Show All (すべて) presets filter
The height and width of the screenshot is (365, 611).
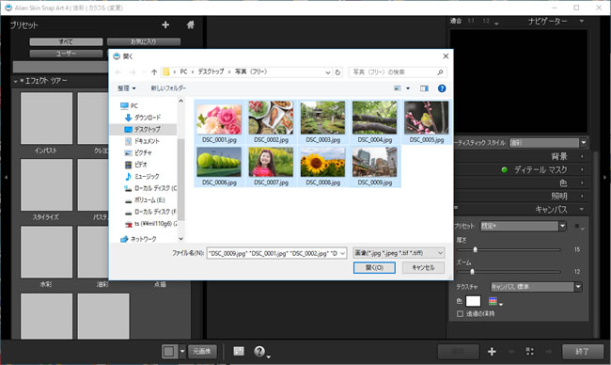tap(66, 41)
